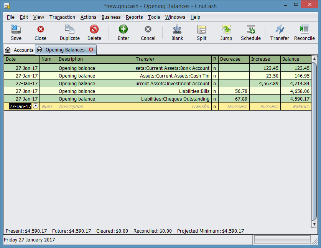Open the Reports menu
This screenshot has width=321, height=248.
tap(134, 17)
